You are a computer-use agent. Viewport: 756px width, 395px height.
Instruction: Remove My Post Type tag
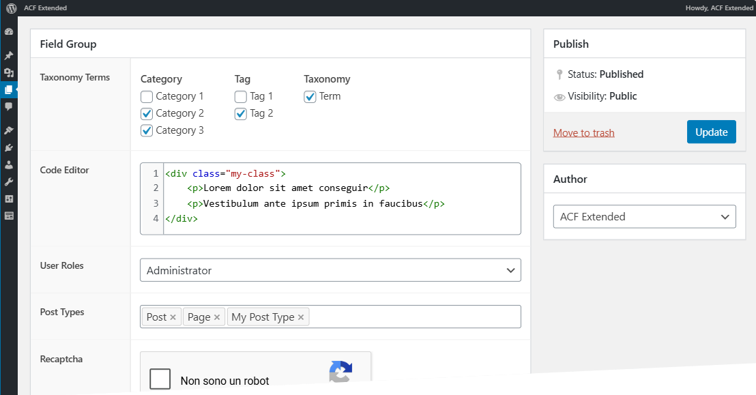click(x=301, y=317)
